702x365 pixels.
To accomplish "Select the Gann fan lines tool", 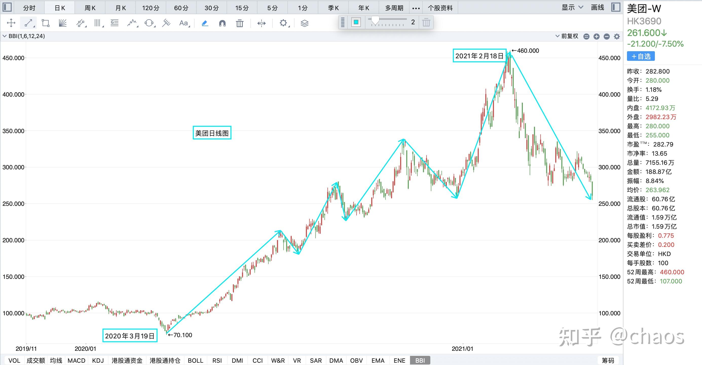I will 63,23.
